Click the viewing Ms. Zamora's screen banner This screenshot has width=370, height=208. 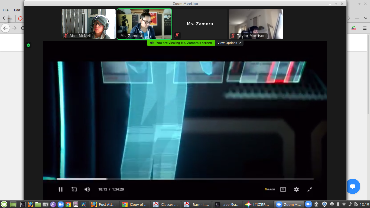181,43
